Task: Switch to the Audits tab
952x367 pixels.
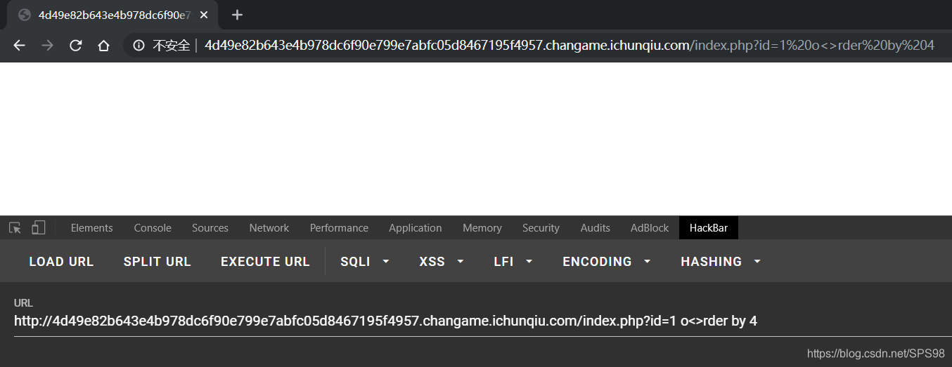Action: click(x=596, y=228)
